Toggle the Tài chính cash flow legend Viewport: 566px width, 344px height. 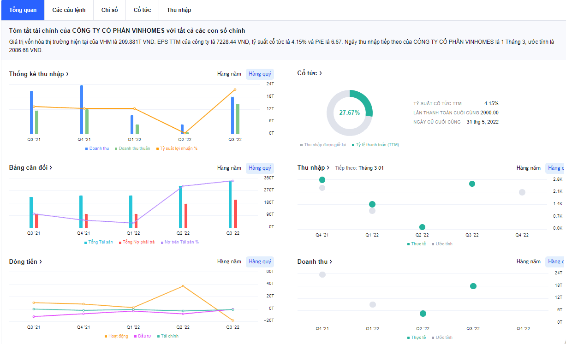point(167,336)
